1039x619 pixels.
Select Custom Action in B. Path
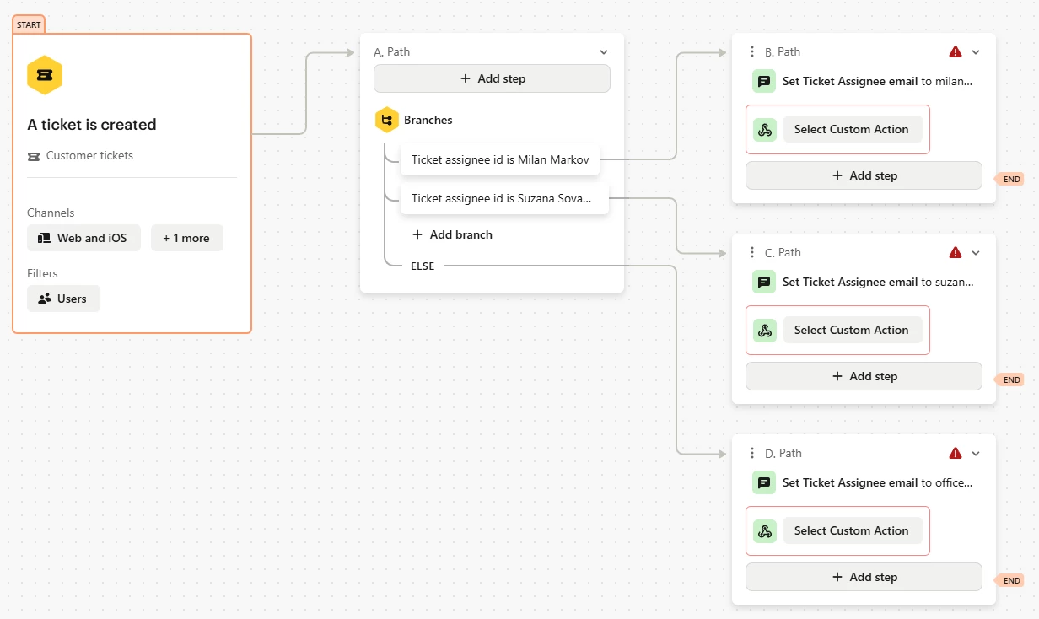(853, 129)
